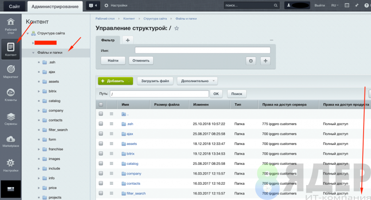
Task: Open row menu for ajax folder
Action: [111, 134]
